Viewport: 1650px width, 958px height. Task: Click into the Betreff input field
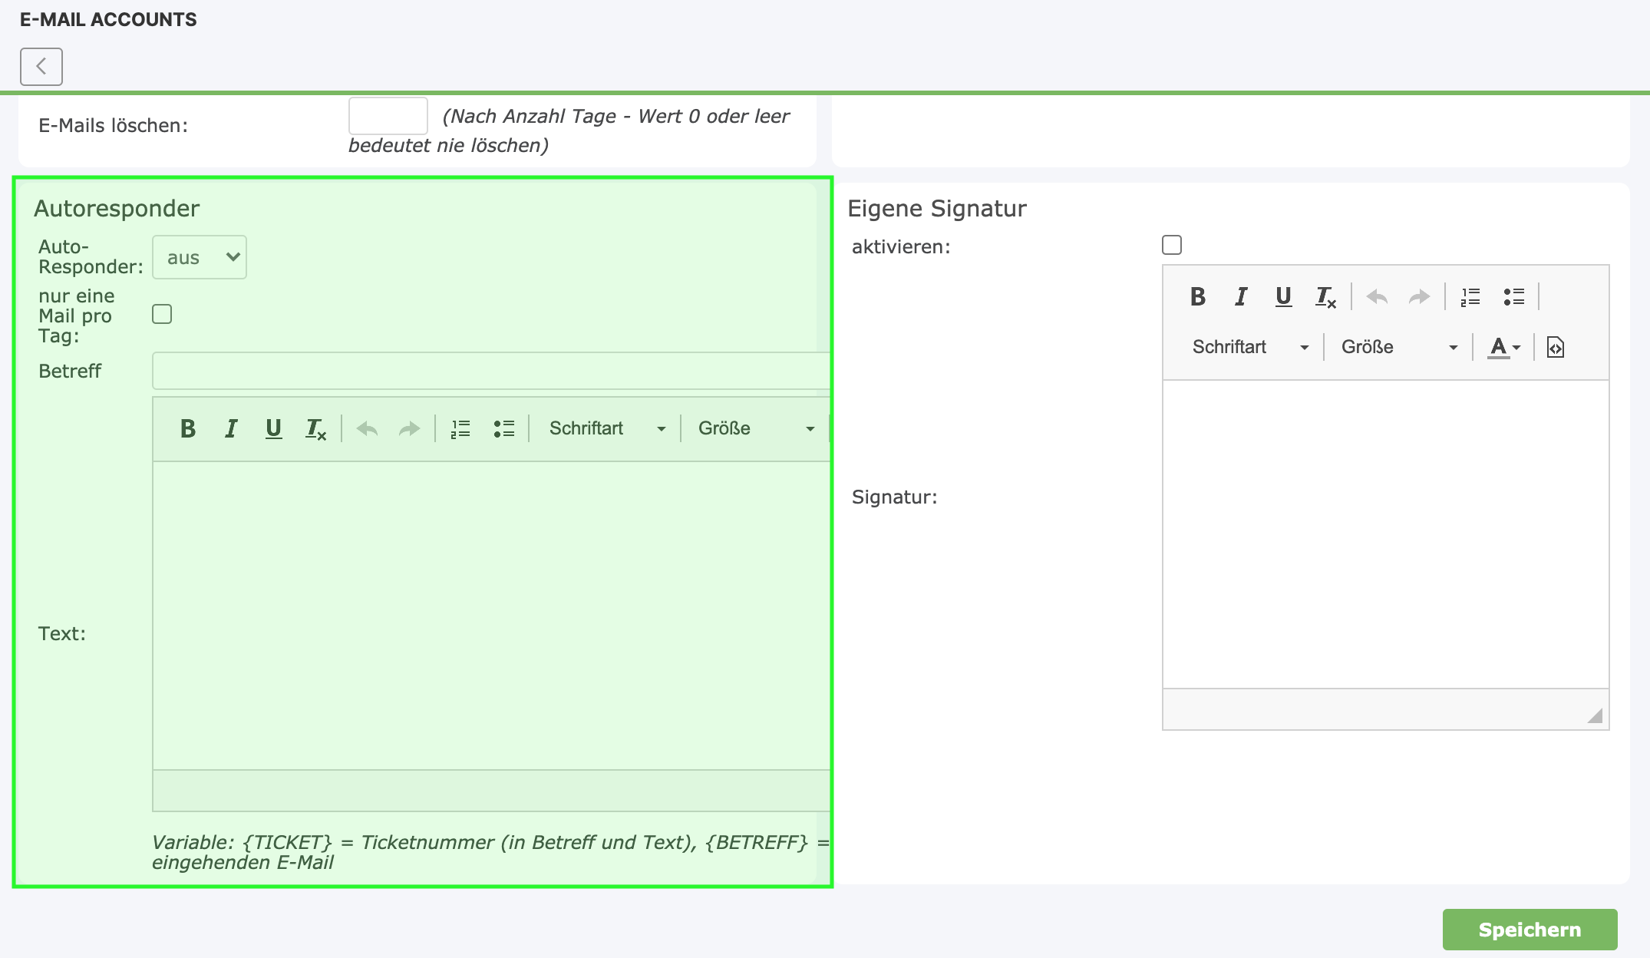point(491,371)
